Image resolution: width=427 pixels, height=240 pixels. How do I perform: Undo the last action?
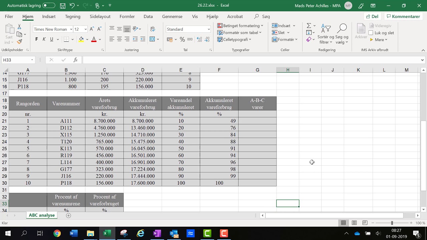click(72, 6)
